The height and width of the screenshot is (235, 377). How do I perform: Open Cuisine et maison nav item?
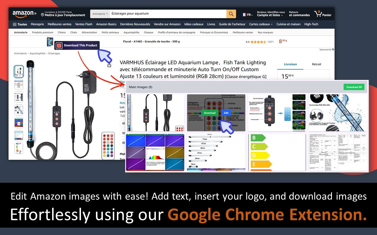coord(289,24)
